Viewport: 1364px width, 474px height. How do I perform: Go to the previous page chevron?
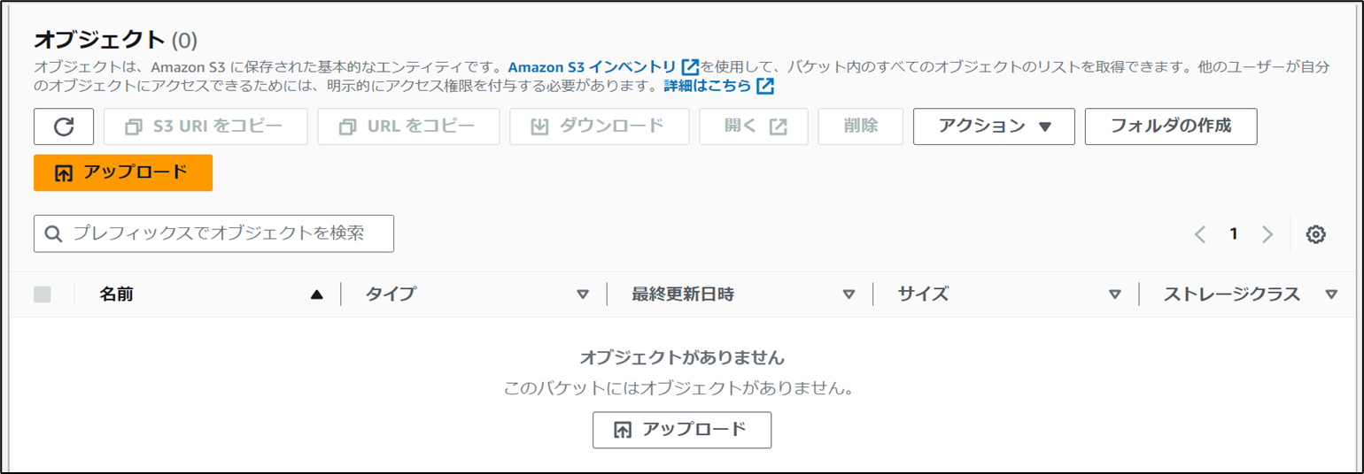(1200, 234)
